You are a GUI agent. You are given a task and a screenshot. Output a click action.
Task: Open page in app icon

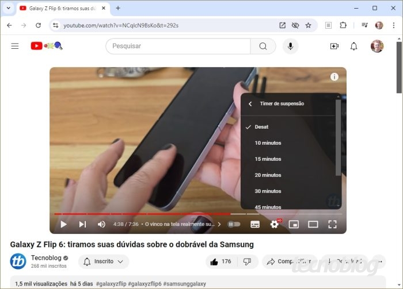[282, 25]
